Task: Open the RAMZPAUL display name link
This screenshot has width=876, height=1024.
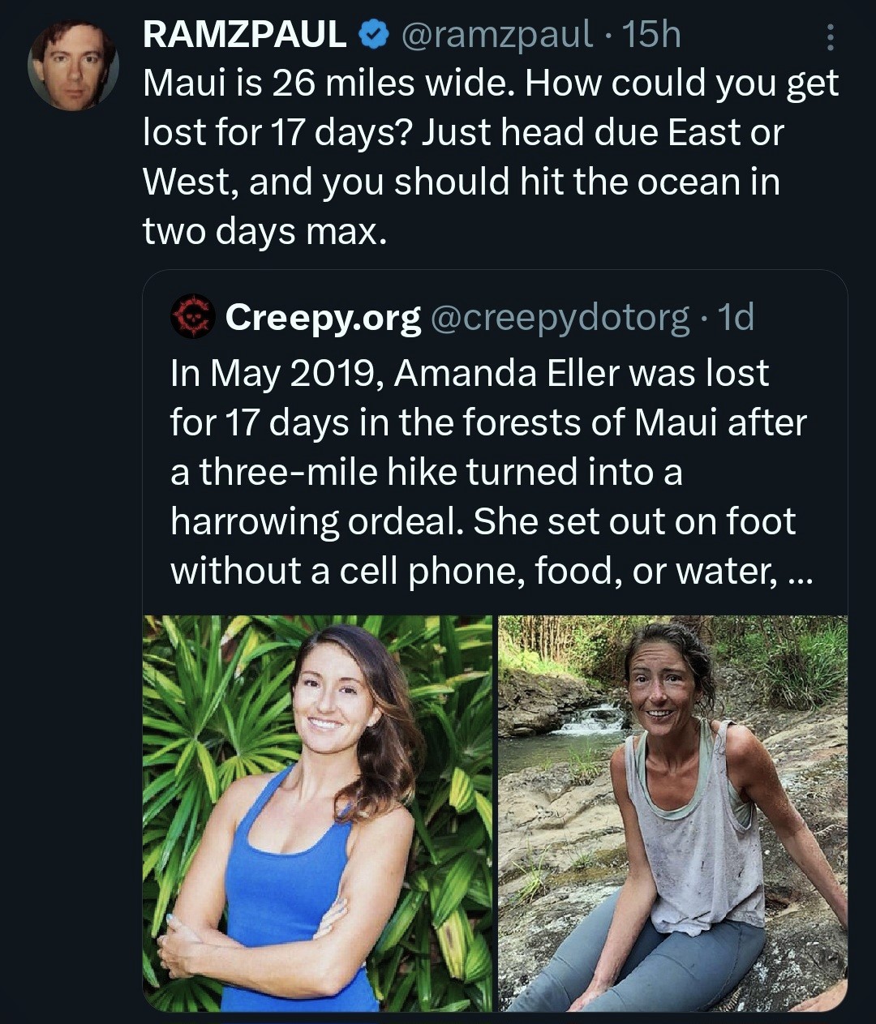Action: click(x=245, y=35)
